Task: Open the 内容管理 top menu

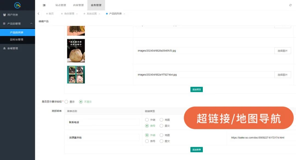Action: [78, 5]
